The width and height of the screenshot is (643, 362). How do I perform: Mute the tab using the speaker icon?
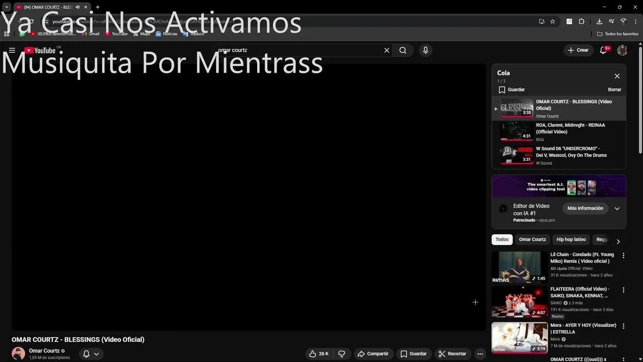[77, 7]
